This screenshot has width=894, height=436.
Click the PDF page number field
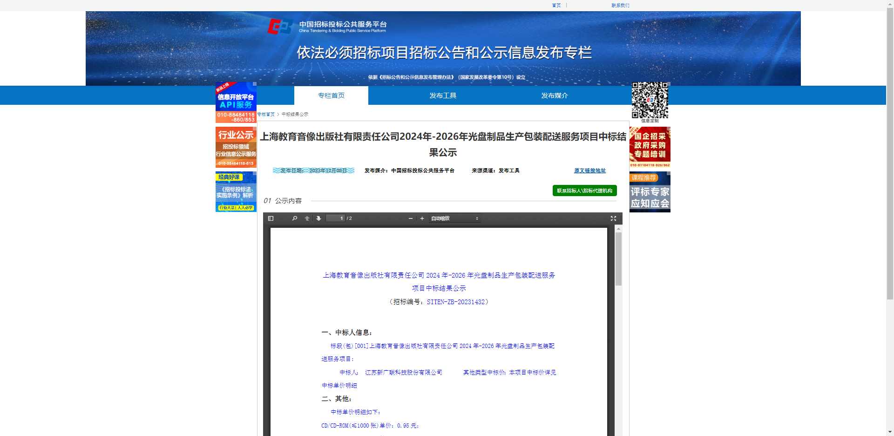tap(335, 218)
